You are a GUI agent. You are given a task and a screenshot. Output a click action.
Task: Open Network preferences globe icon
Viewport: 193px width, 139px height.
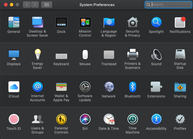pyautogui.click(x=109, y=87)
